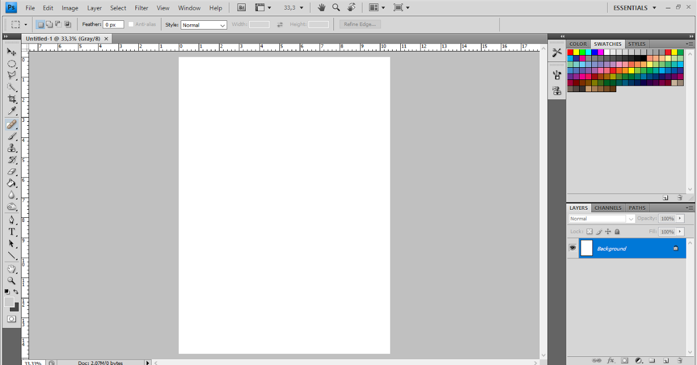
Task: Create a new group folder in Layers panel
Action: 652,360
